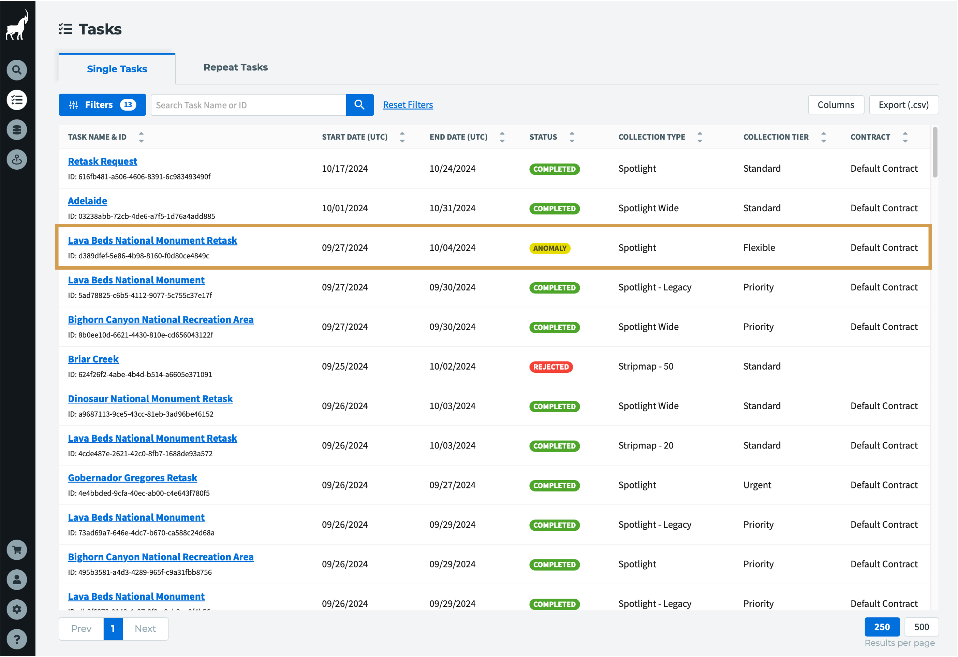Click the Search Task Name or ID field
Image resolution: width=958 pixels, height=657 pixels.
pyautogui.click(x=247, y=105)
